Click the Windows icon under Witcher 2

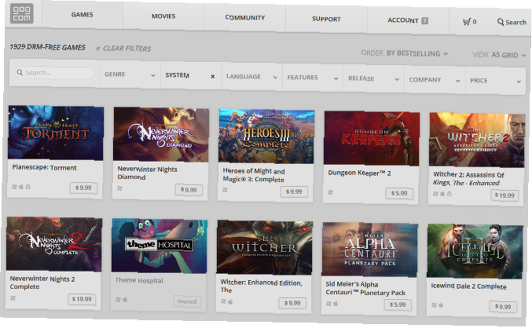coord(436,194)
